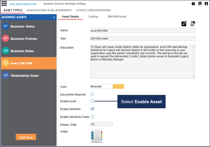The image size is (210, 147).
Task: Click the Title input field
Action: tap(143, 38)
